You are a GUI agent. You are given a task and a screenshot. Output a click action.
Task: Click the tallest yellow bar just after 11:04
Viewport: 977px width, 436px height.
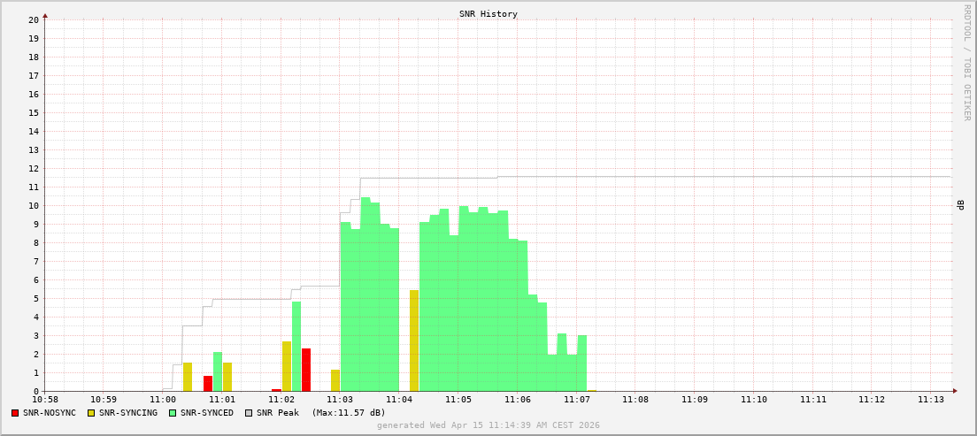coord(414,340)
